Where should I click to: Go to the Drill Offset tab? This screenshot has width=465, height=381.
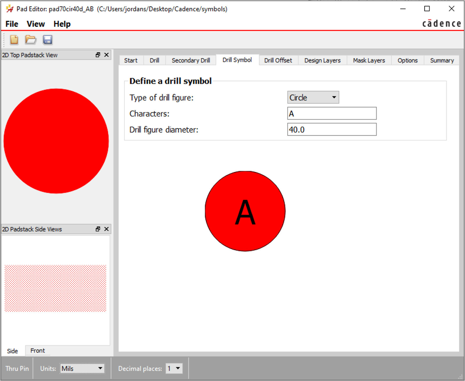[x=278, y=60]
